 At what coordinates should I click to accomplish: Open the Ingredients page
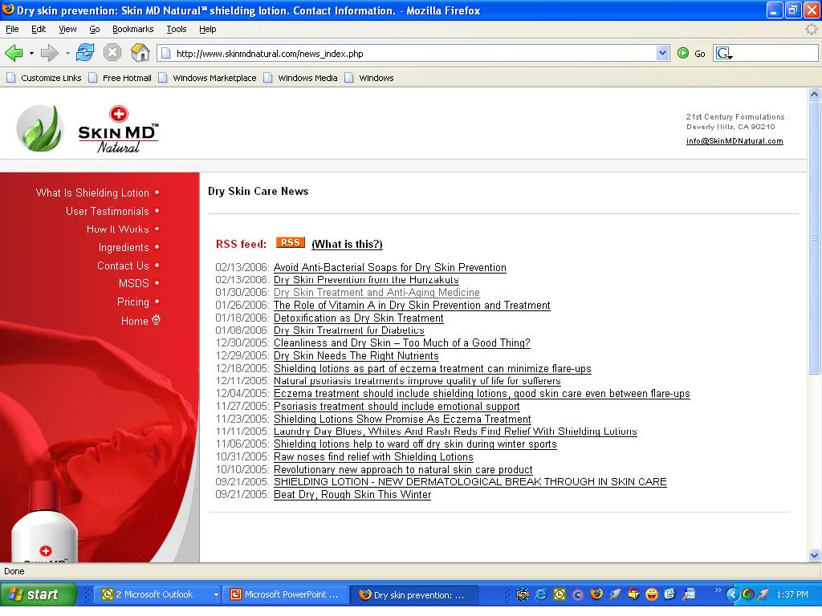pyautogui.click(x=124, y=247)
